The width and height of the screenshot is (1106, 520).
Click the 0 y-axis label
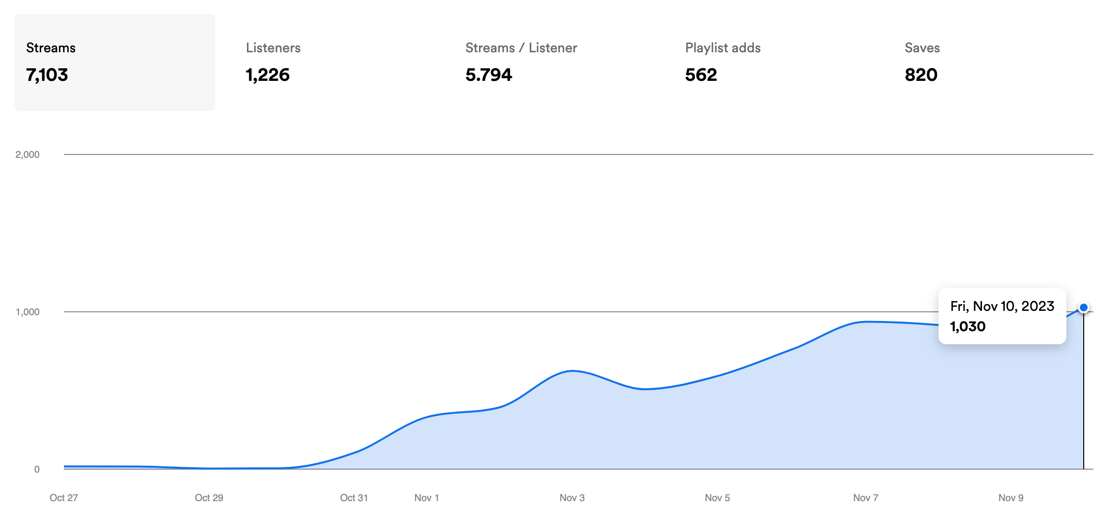click(37, 469)
